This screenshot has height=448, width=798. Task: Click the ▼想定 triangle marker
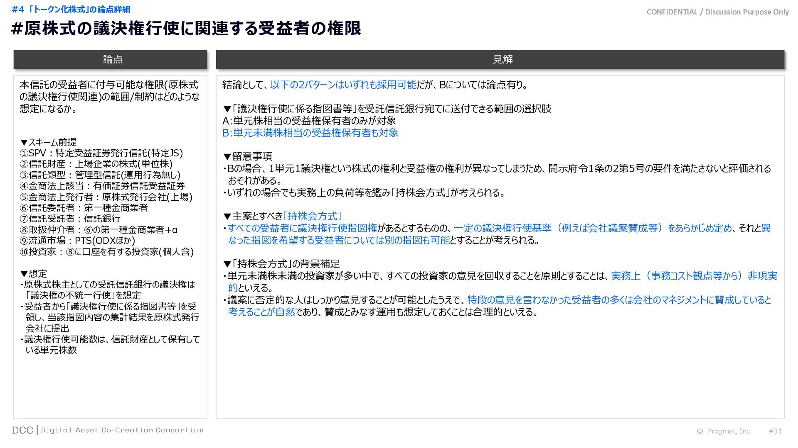coord(24,274)
